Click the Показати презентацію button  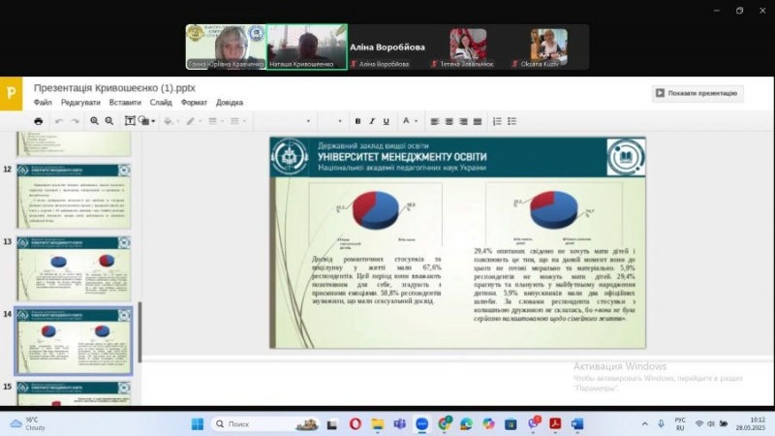pyautogui.click(x=697, y=93)
